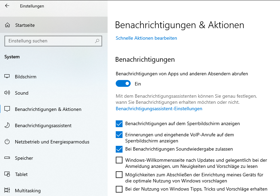
Task: Uncheck Erinnerungen und eingehende VoIP-Anrufe checkbox
Action: pyautogui.click(x=119, y=135)
